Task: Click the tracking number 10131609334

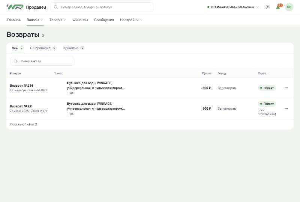Action: (267, 114)
